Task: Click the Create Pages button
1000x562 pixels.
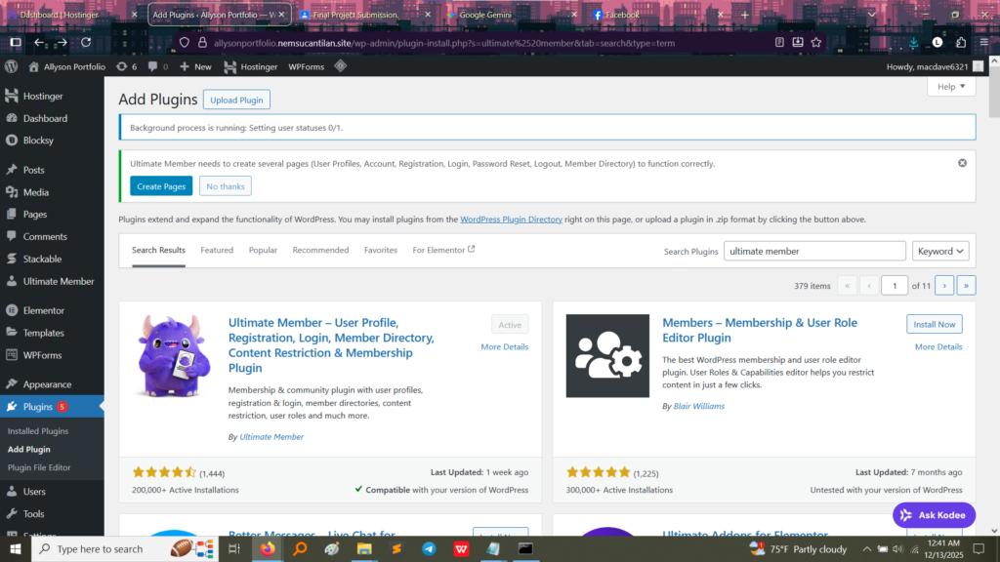Action: tap(161, 186)
